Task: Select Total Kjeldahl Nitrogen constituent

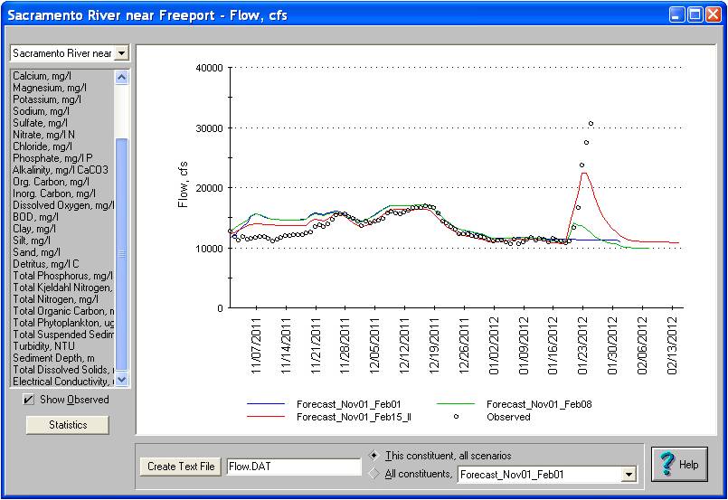Action: click(62, 288)
